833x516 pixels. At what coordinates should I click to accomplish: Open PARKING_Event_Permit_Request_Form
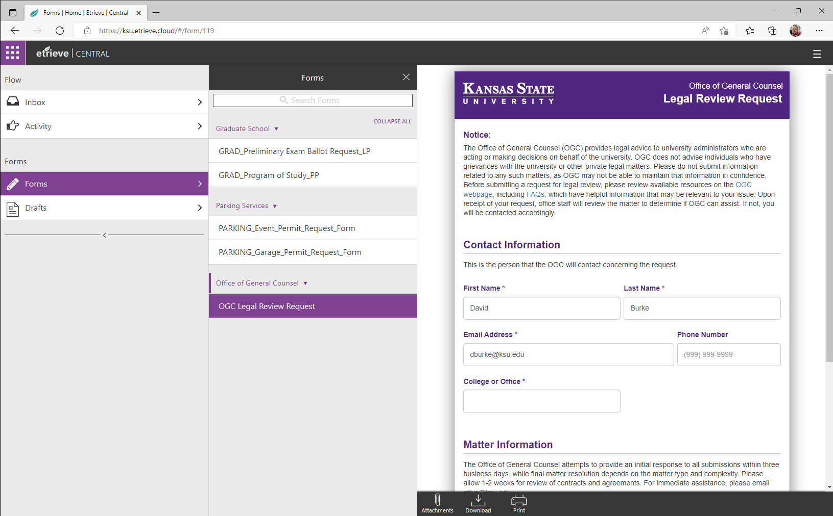313,228
